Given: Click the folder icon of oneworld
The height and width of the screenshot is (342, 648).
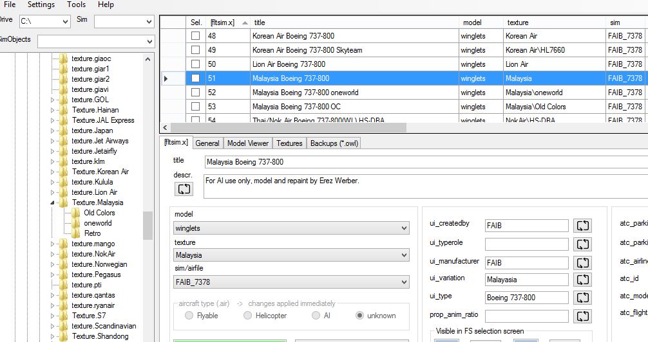Looking at the screenshot, I should tap(76, 223).
